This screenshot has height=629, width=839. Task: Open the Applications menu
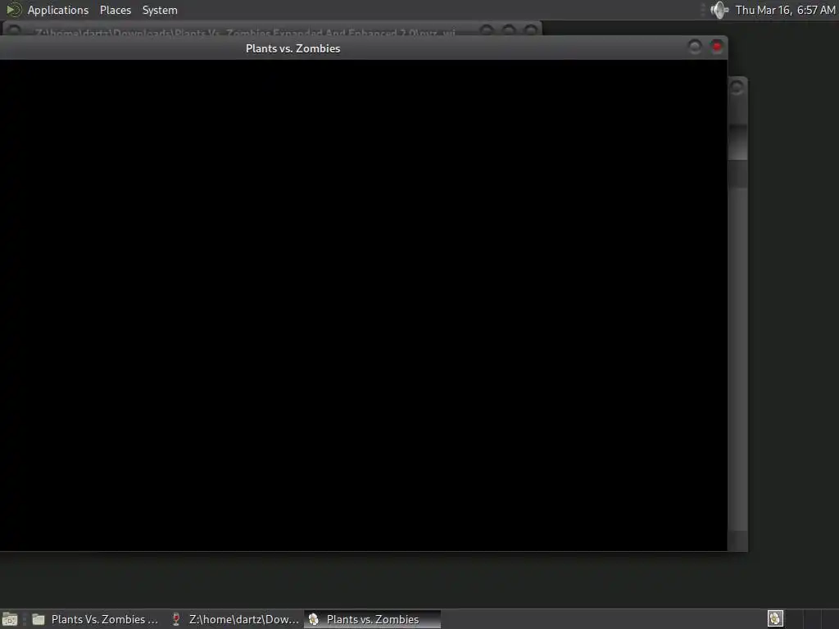click(58, 10)
